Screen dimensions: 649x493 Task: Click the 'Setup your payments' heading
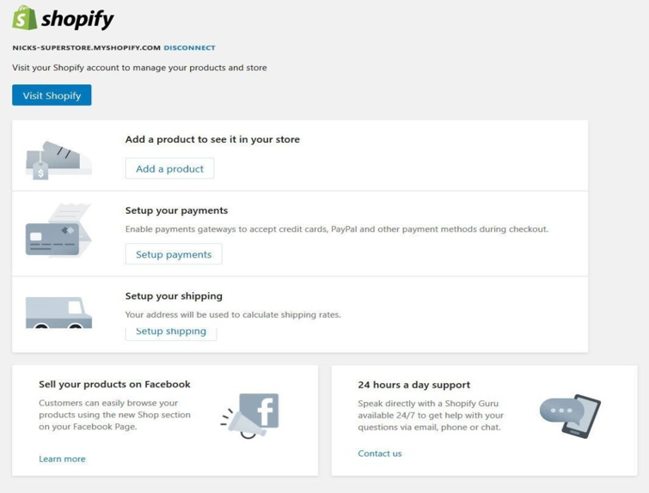point(177,210)
